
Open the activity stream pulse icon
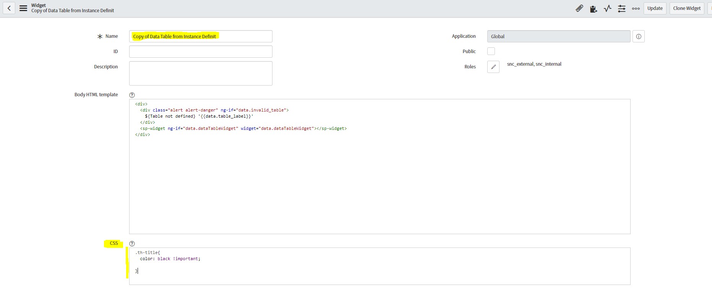tap(607, 8)
